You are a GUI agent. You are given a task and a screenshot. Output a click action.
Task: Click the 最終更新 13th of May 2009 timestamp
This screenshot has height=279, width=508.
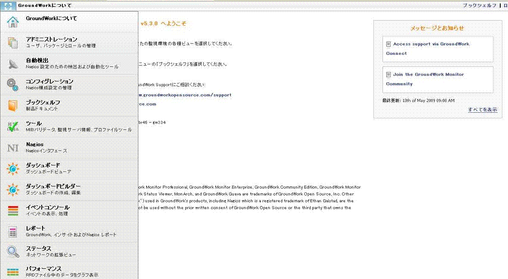click(418, 100)
